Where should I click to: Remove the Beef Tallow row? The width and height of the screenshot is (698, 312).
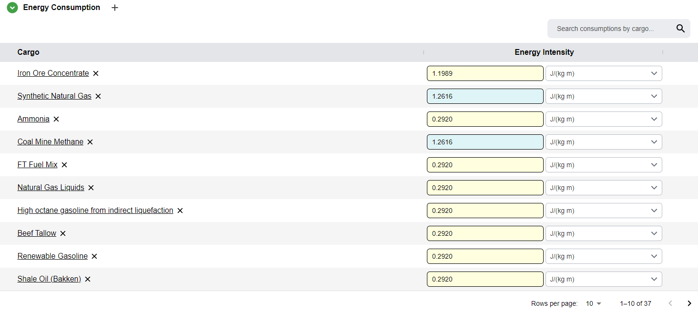[x=63, y=233]
